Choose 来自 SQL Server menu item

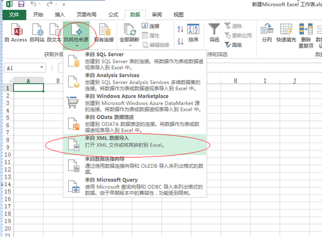pos(135,61)
